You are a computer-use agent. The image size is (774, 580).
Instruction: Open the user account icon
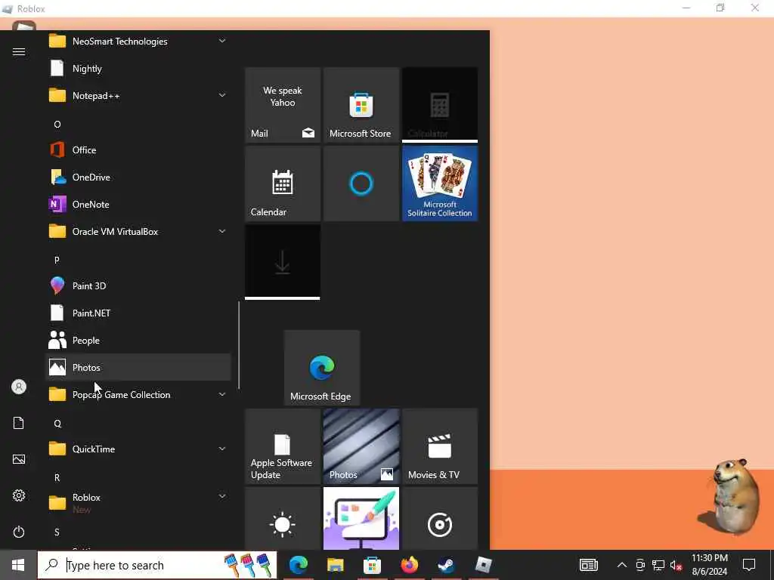click(19, 387)
